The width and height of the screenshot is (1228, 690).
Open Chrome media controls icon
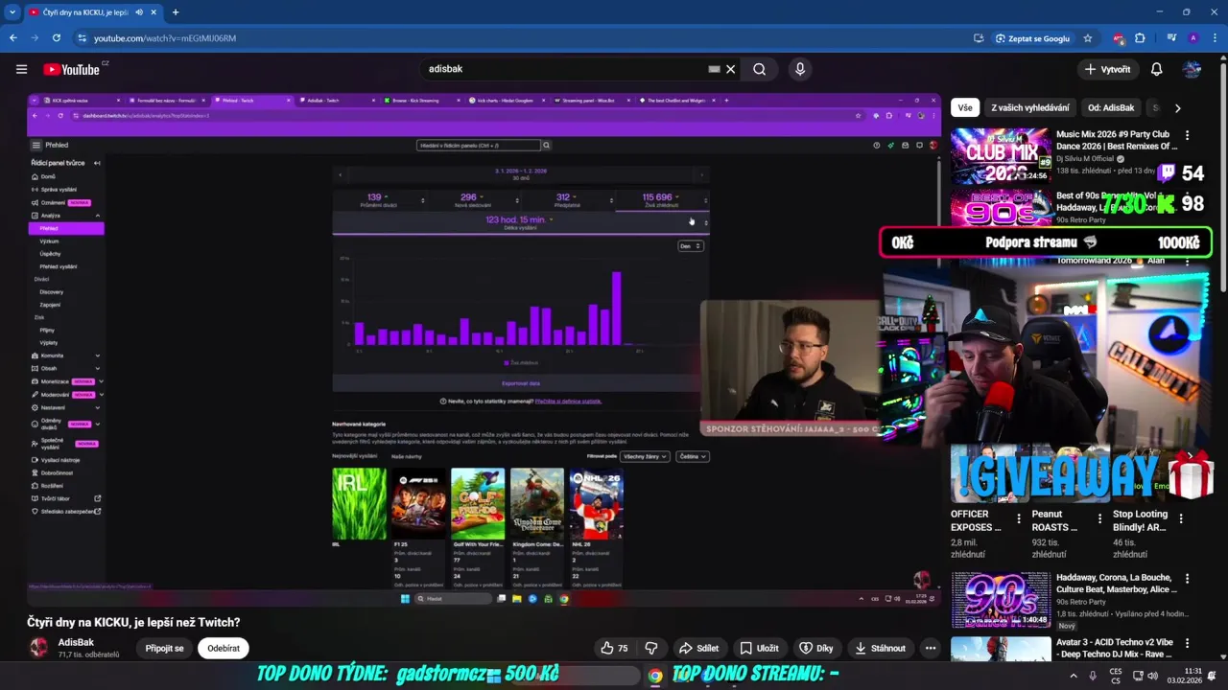coord(1171,38)
